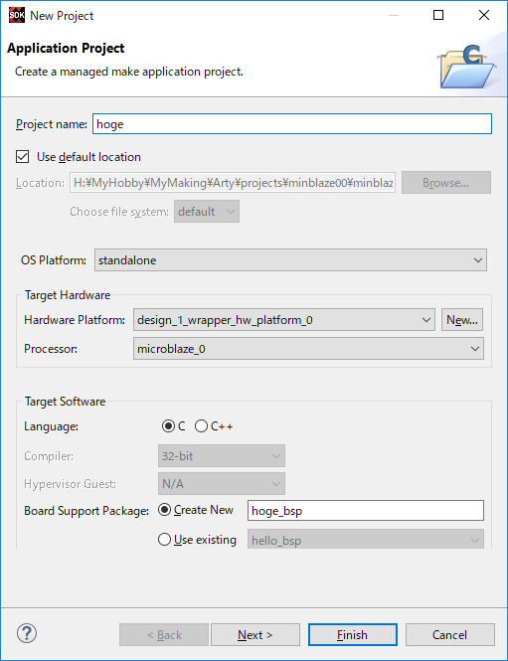The image size is (508, 661).
Task: Open the Compiler 32-bit dropdown
Action: coord(222,455)
